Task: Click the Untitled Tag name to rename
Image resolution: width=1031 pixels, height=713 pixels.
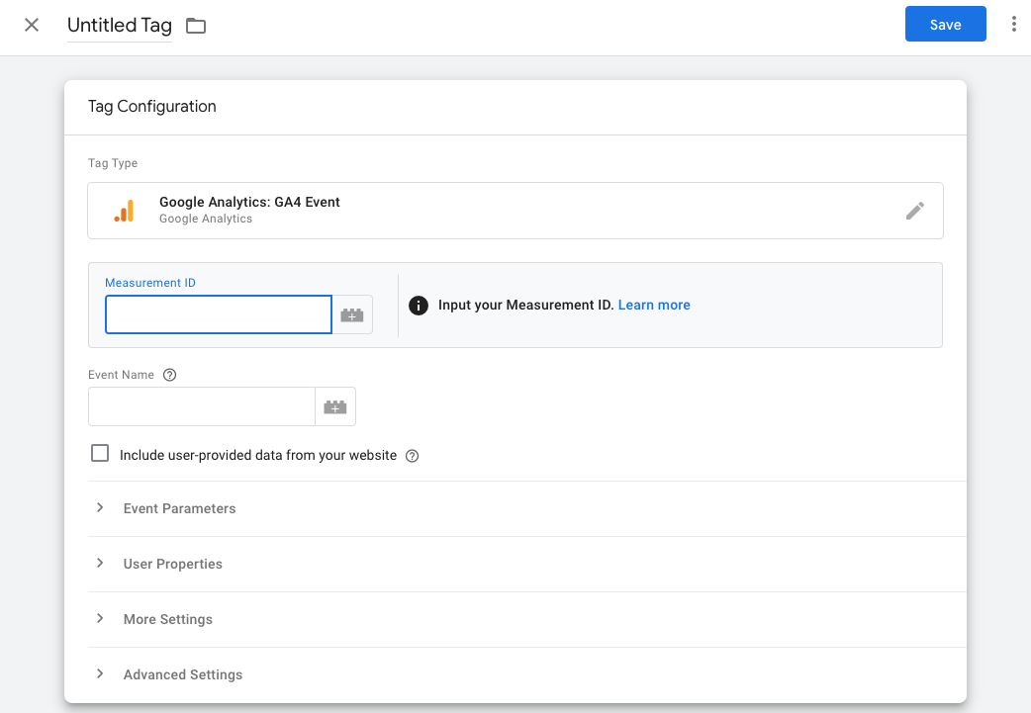Action: [120, 26]
